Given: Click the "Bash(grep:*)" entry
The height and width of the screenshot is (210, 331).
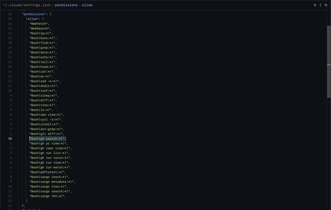Looking at the screenshot, I should pos(43,48).
